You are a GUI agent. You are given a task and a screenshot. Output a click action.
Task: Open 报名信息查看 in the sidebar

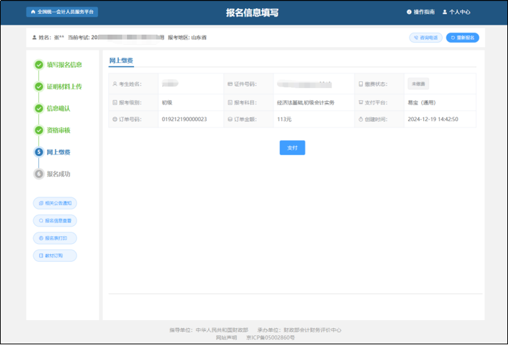click(55, 220)
